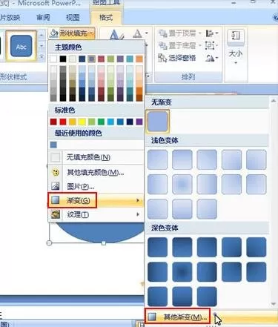Open the Rotate objects dropdown
Screen dimensions: 278x327
[x=212, y=58]
